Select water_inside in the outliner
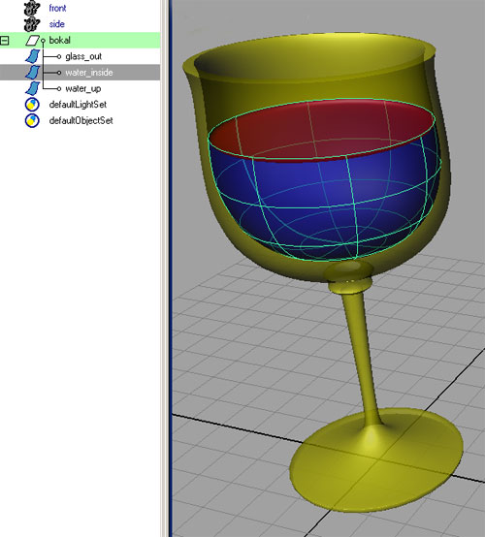485x537 pixels. click(89, 73)
